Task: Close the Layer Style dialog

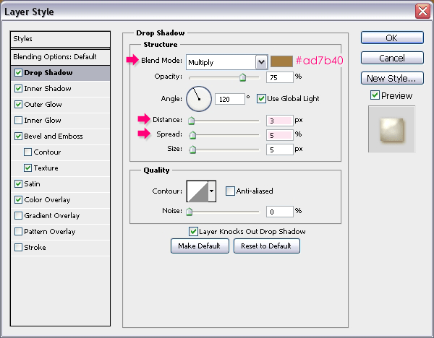Action: (x=422, y=12)
